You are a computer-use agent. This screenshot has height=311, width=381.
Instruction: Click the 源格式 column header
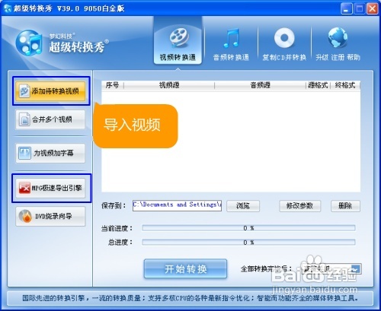pyautogui.click(x=318, y=85)
